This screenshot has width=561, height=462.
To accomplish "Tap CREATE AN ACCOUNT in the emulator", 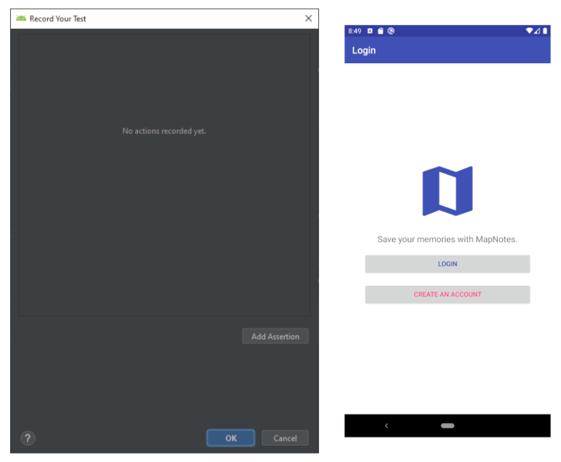I will coord(447,295).
